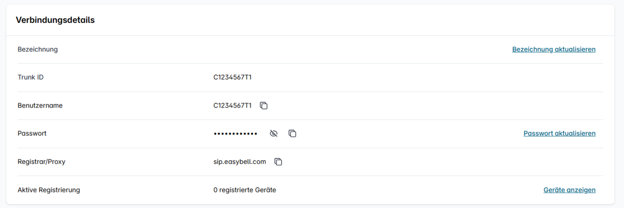Copy the Passwort using copy icon

click(x=292, y=134)
